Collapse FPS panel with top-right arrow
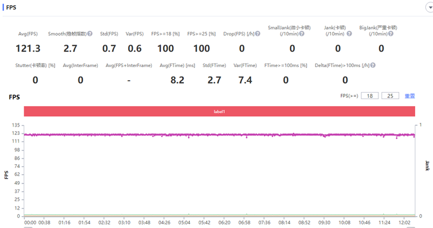The image size is (433, 228). point(429,8)
